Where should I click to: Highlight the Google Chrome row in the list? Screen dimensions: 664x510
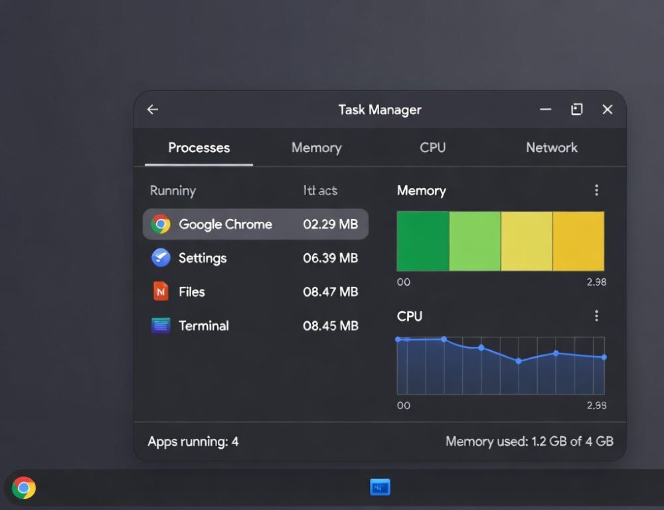(x=256, y=224)
